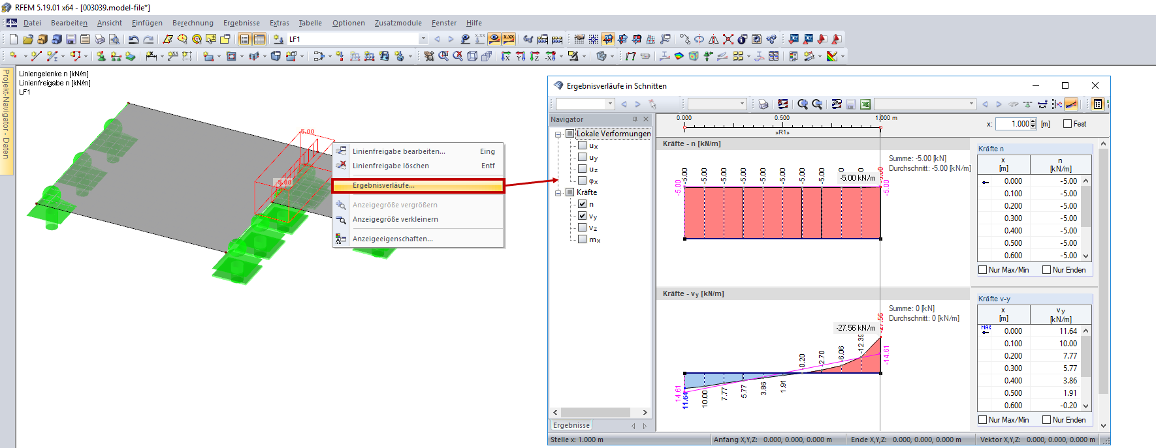Image resolution: width=1156 pixels, height=448 pixels.
Task: Click the Show Results eye icon
Action: (494, 39)
